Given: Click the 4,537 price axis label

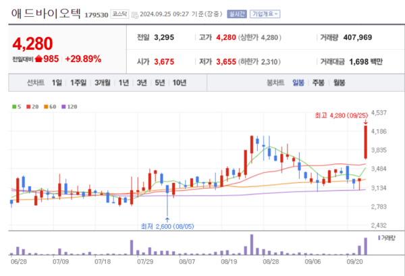Looking at the screenshot, I should (379, 113).
